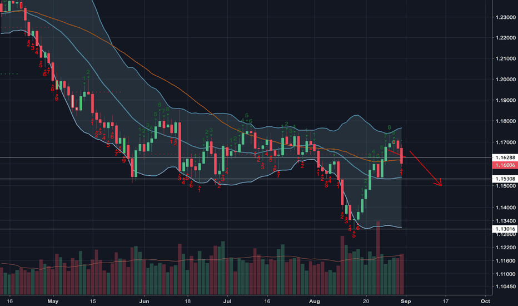Click the 'Jul' date on time axis
518x306 pixels.
point(227,301)
